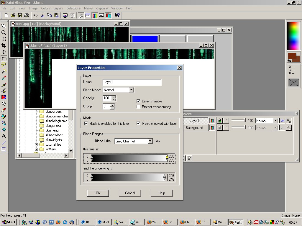Open a file with the folder icon

[13, 15]
